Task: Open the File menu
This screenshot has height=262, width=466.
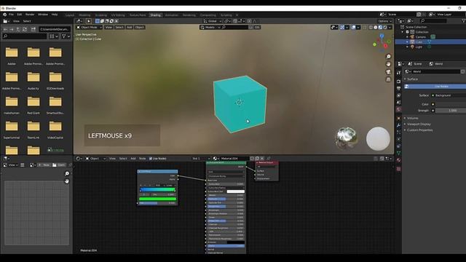Action: coord(11,15)
